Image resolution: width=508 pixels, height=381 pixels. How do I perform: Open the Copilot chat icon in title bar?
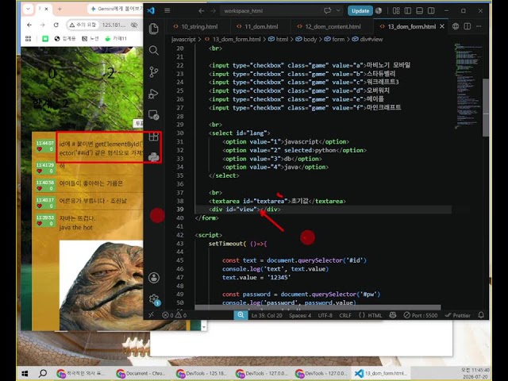pos(327,10)
